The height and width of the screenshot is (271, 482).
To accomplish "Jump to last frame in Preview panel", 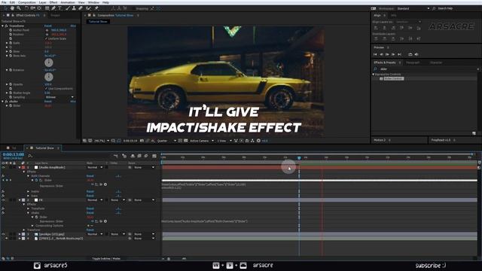I will click(400, 54).
